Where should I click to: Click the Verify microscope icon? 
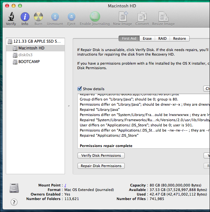11,16
